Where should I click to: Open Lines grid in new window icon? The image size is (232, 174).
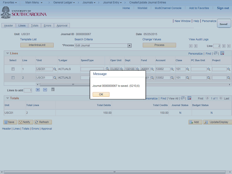point(216,53)
